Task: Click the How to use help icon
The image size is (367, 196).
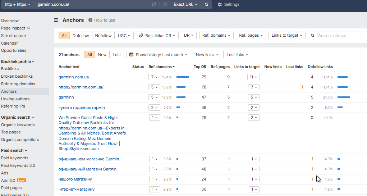Action: (x=90, y=20)
